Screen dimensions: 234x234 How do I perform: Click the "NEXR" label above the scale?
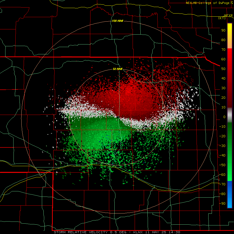[x=229, y=16]
